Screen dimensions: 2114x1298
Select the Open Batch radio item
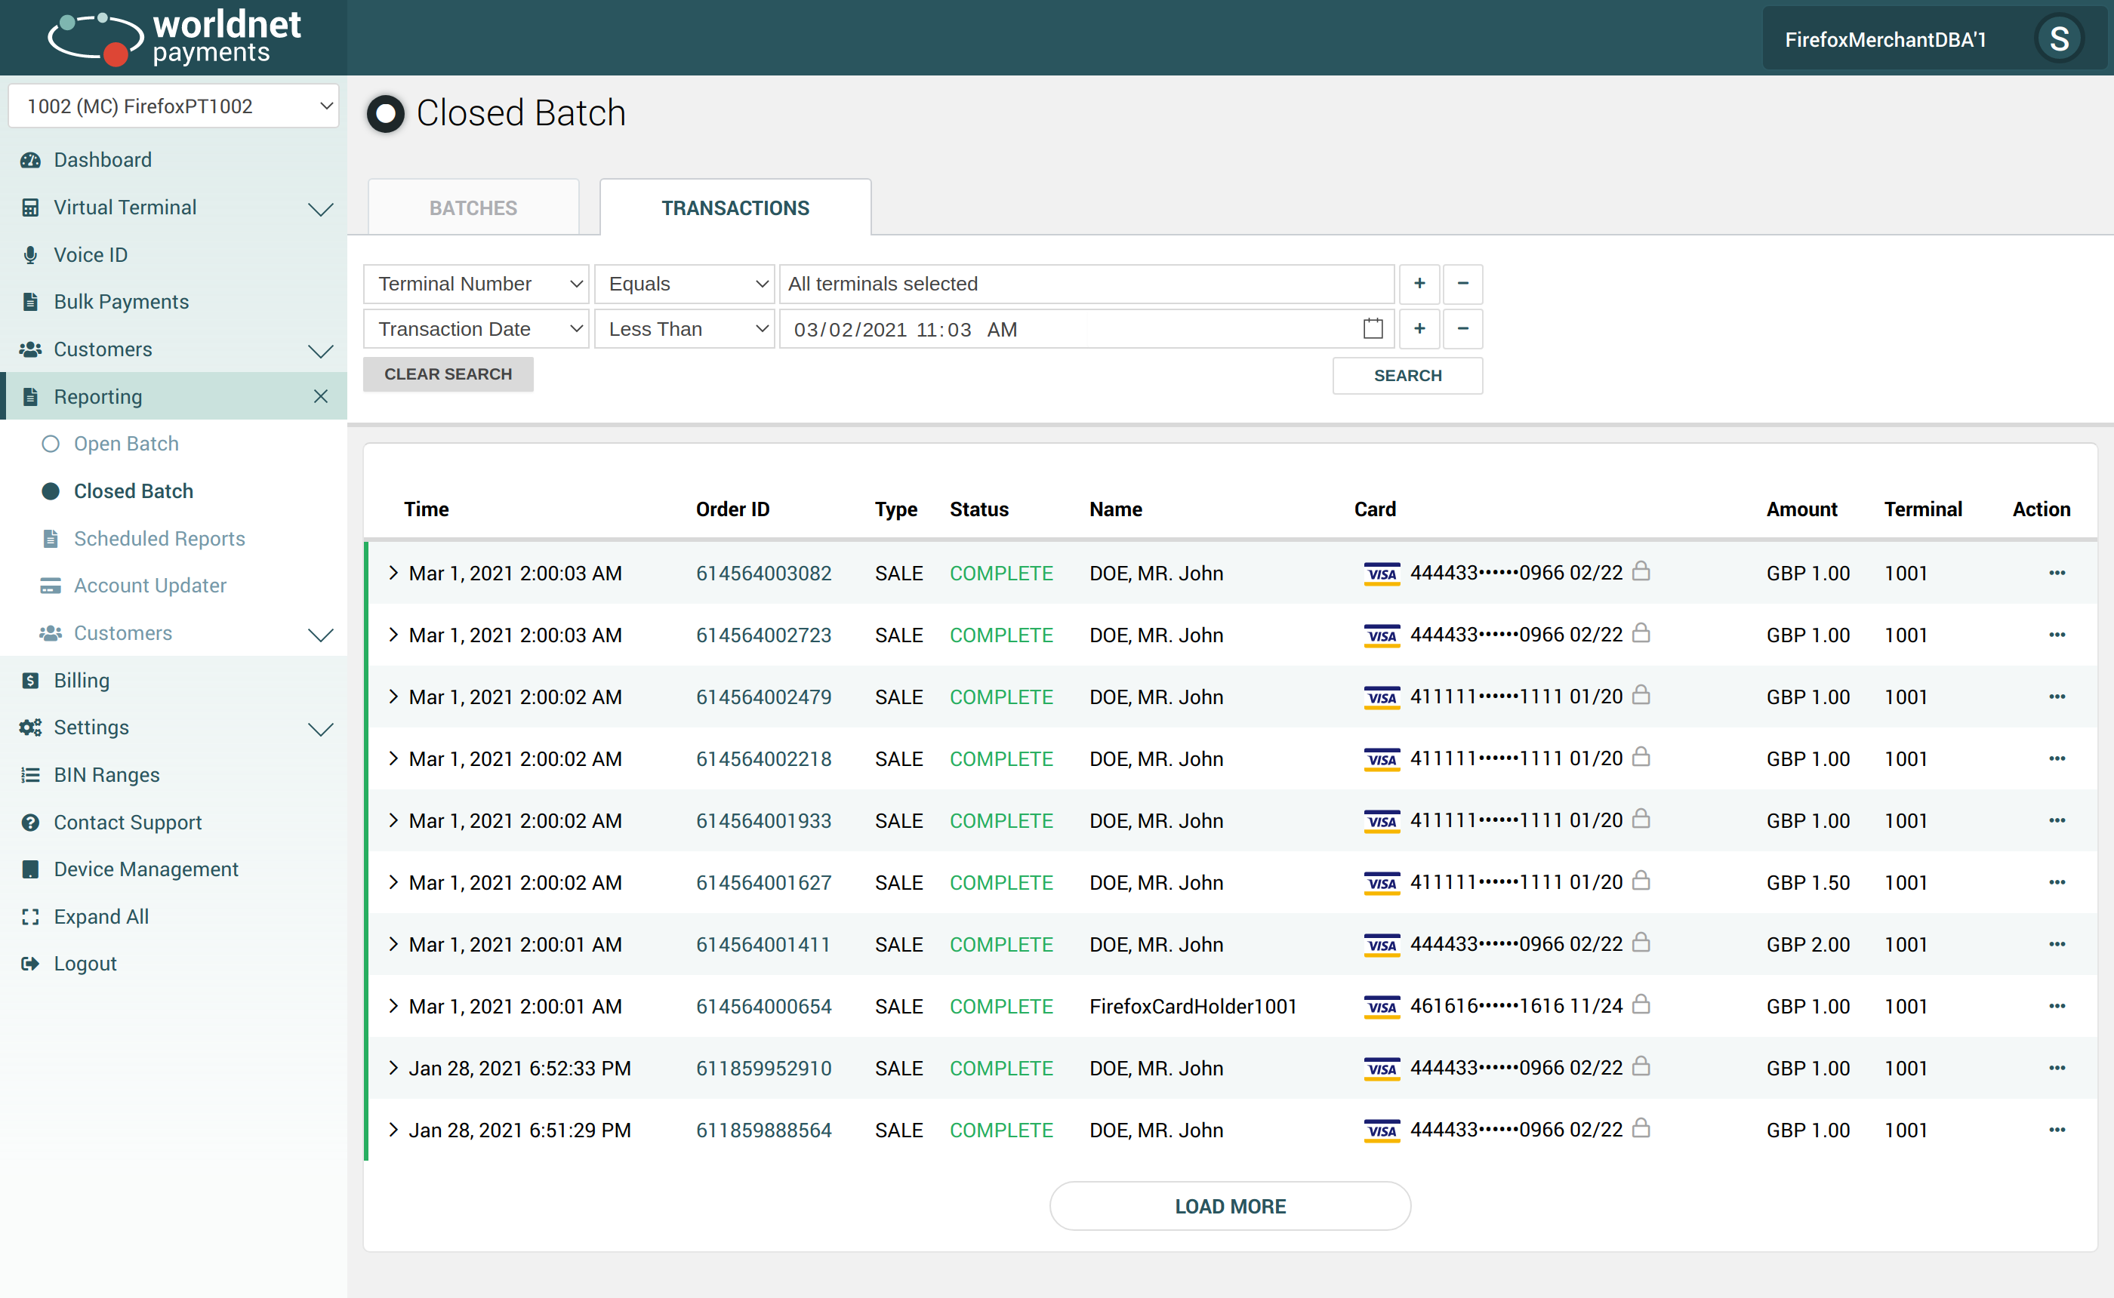point(51,444)
